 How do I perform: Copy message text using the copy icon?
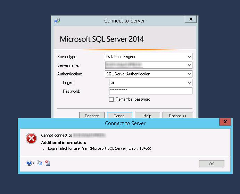pyautogui.click(x=39, y=163)
